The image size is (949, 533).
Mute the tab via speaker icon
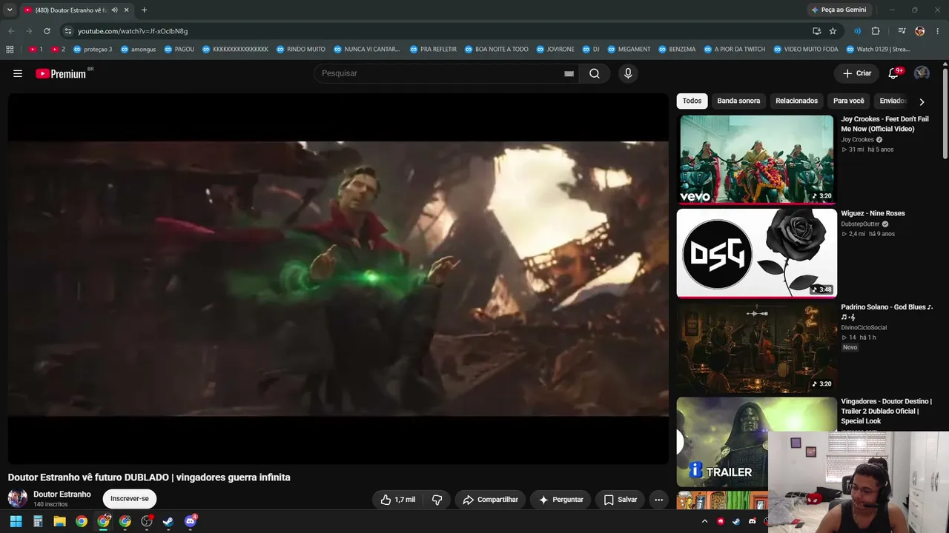coord(114,10)
